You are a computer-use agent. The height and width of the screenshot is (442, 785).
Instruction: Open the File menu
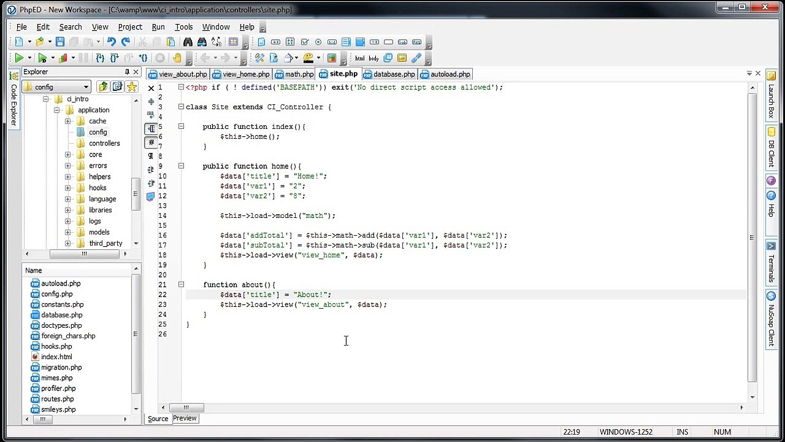click(21, 27)
